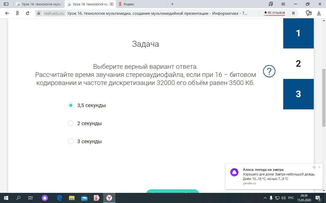Reload the page with refresh icon
The height and width of the screenshot is (203, 326).
[28, 13]
